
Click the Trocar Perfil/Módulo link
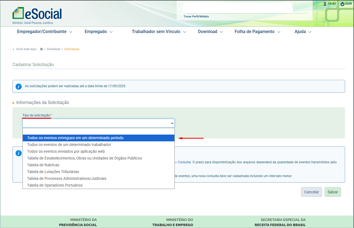click(x=196, y=17)
